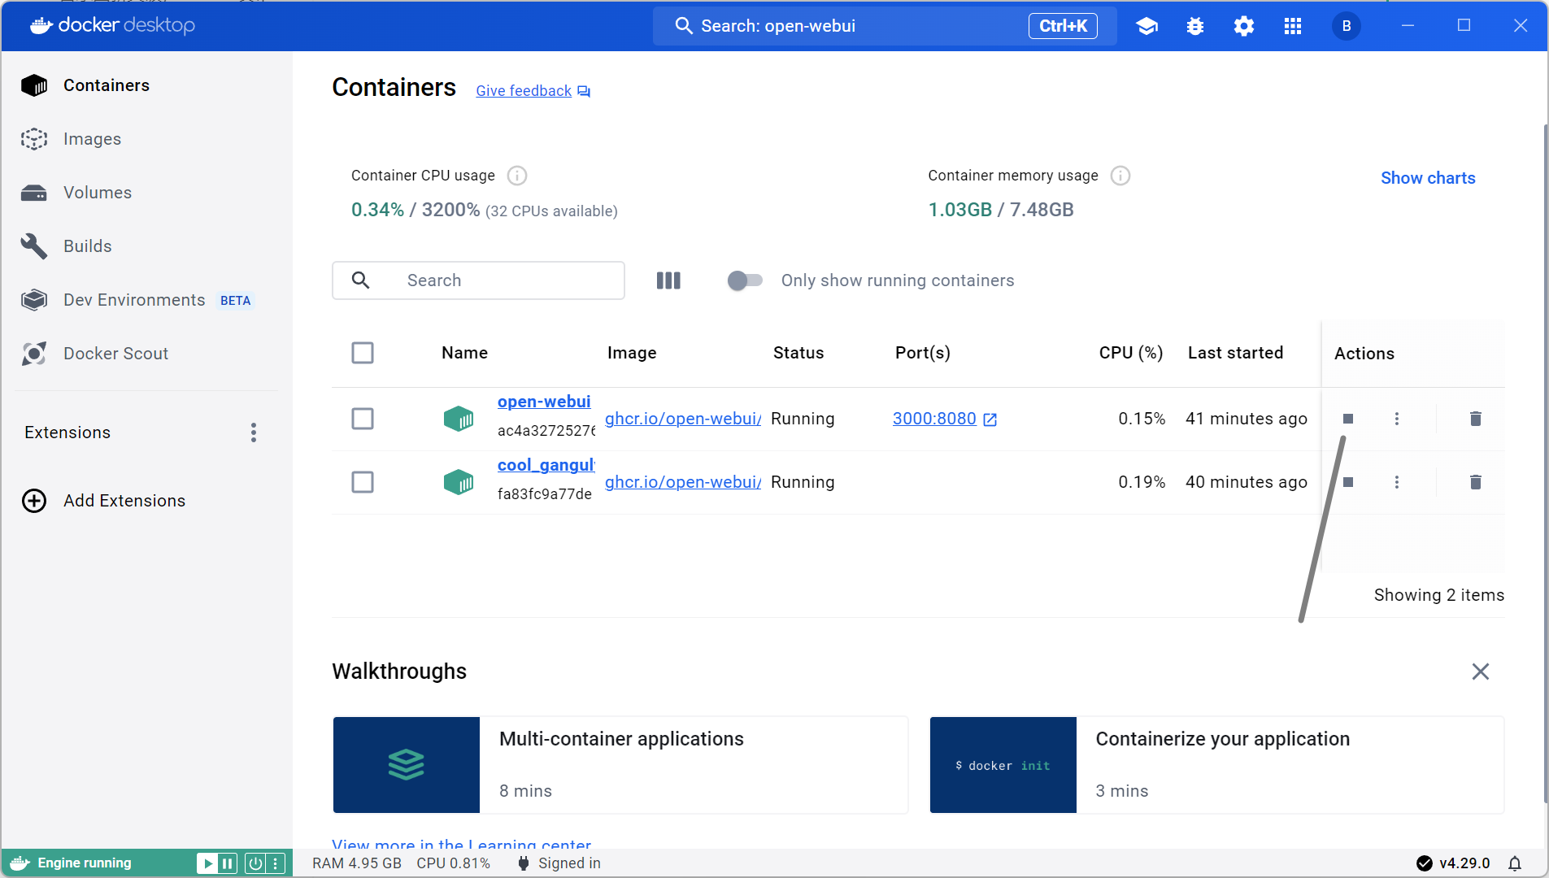Check the cool_ganguly container row checkbox
The image size is (1549, 878).
click(363, 482)
